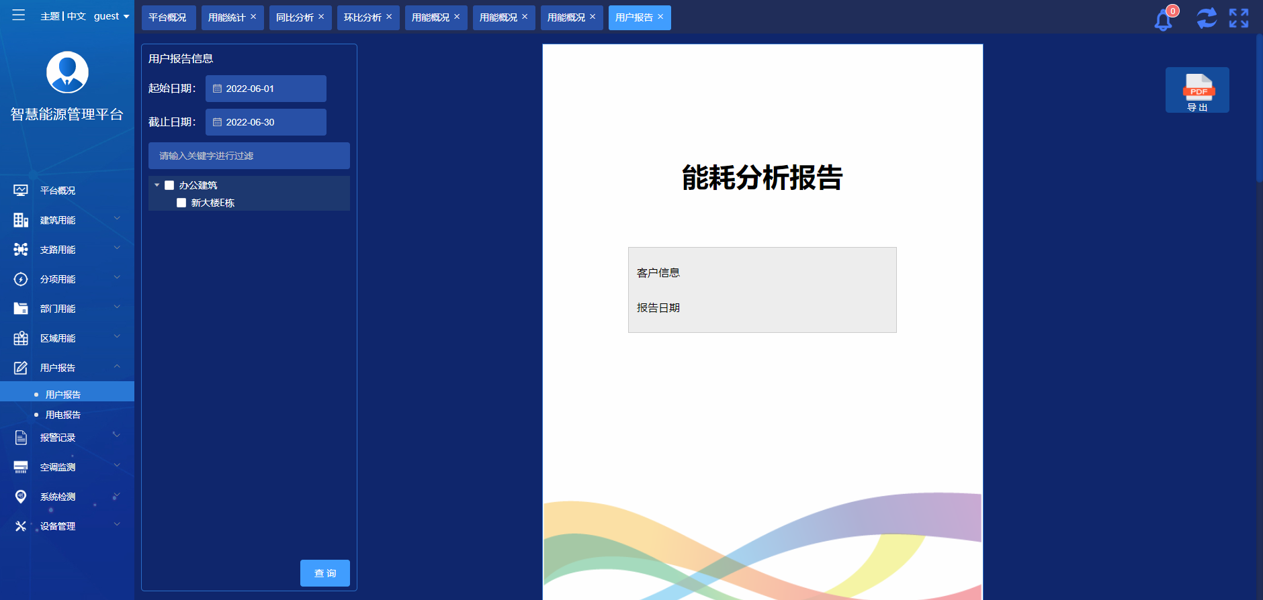Click the 系统检测 sidebar icon
The width and height of the screenshot is (1263, 600).
[21, 497]
